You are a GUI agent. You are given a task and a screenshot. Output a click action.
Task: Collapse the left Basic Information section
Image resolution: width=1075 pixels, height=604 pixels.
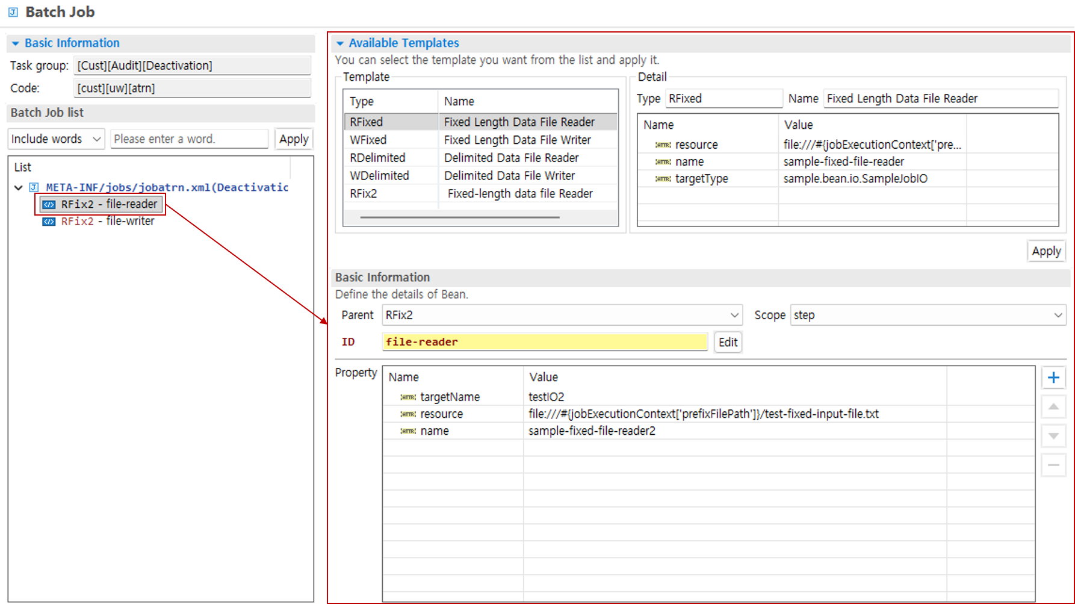(x=16, y=43)
